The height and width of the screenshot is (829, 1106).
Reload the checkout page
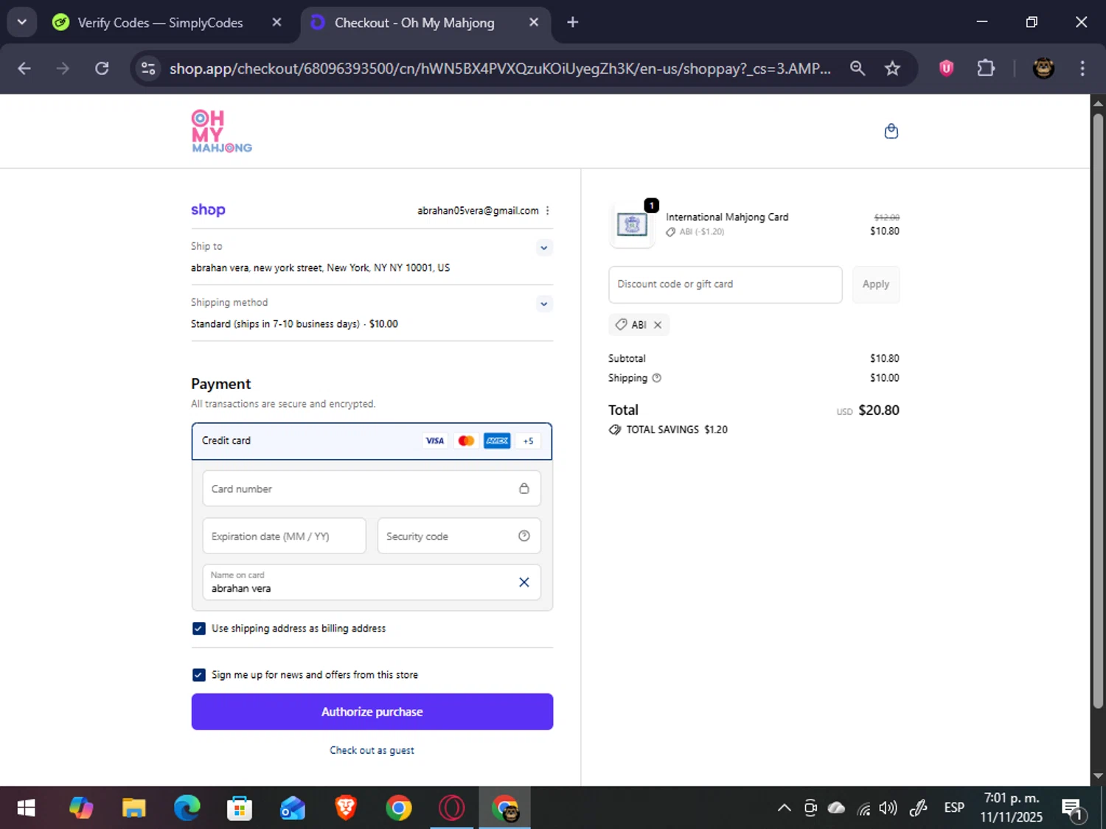click(x=102, y=69)
